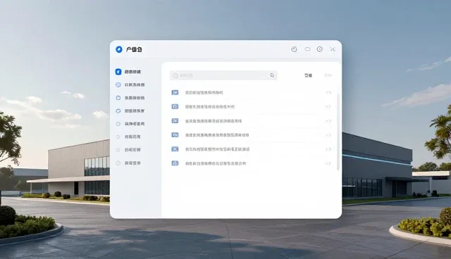Select the first sidebar item with blue square icon
The image size is (451, 259).
tap(118, 72)
